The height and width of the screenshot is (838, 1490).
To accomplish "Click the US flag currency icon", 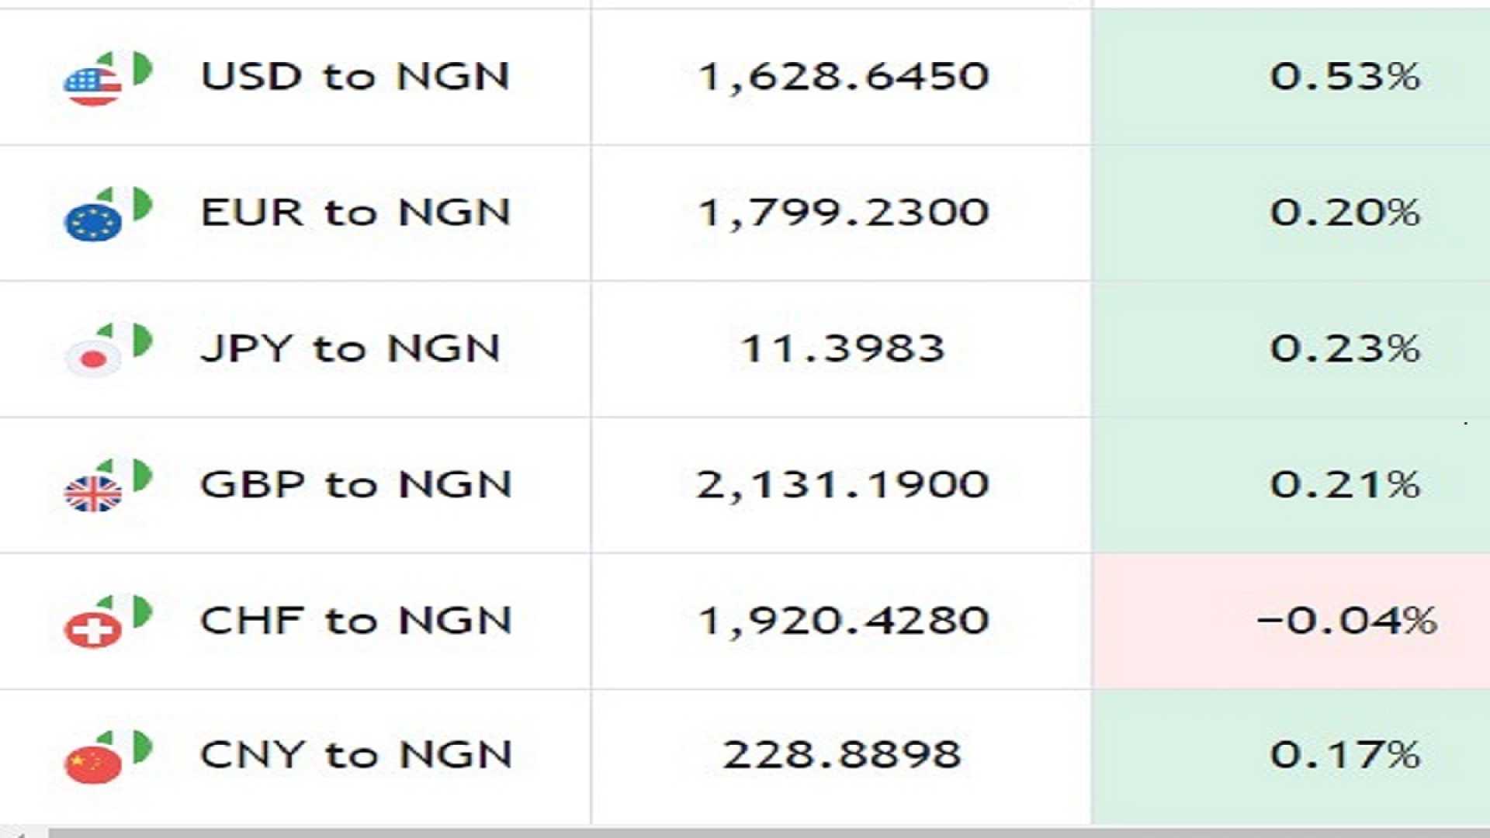I will [x=93, y=85].
